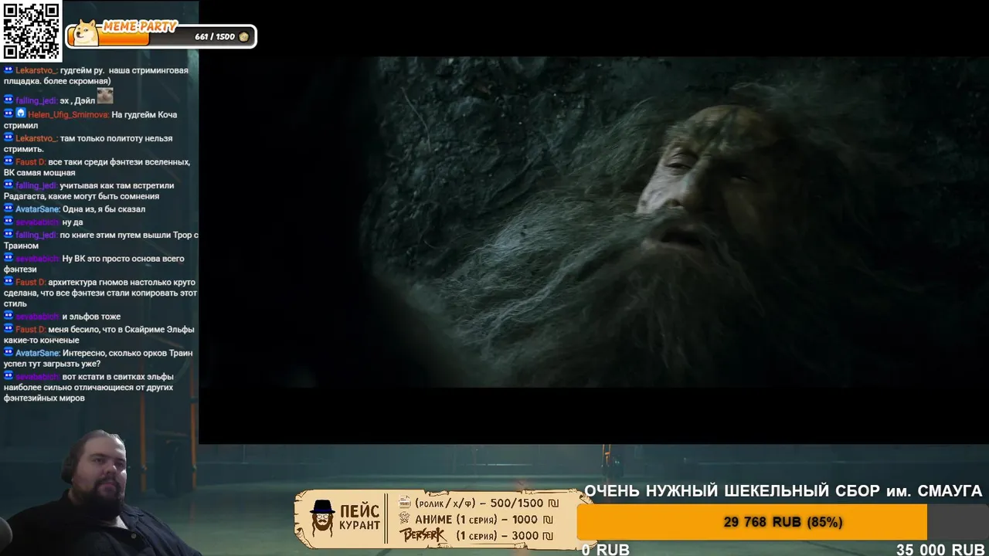Open the Helen_Ufig_Smirnova username
The image size is (989, 556).
pos(69,114)
